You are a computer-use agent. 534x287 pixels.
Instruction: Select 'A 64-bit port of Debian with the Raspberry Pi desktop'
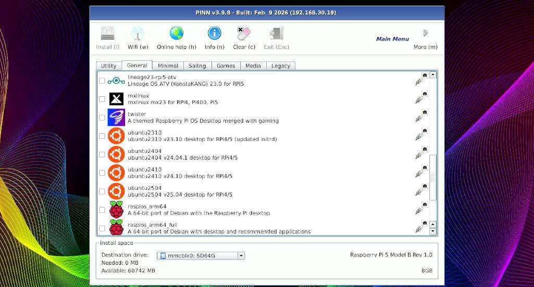coord(198,213)
